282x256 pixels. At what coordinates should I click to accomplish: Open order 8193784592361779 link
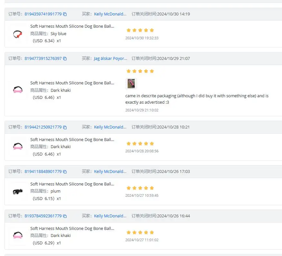point(43,216)
